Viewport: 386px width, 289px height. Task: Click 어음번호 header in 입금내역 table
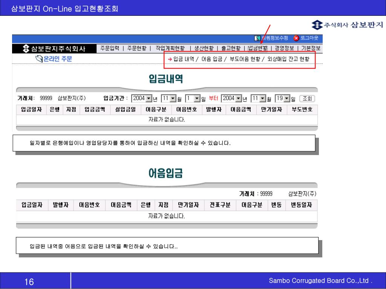coord(187,110)
